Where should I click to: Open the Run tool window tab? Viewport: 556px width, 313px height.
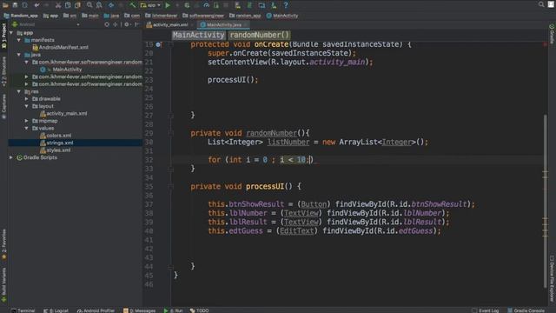pos(174,310)
